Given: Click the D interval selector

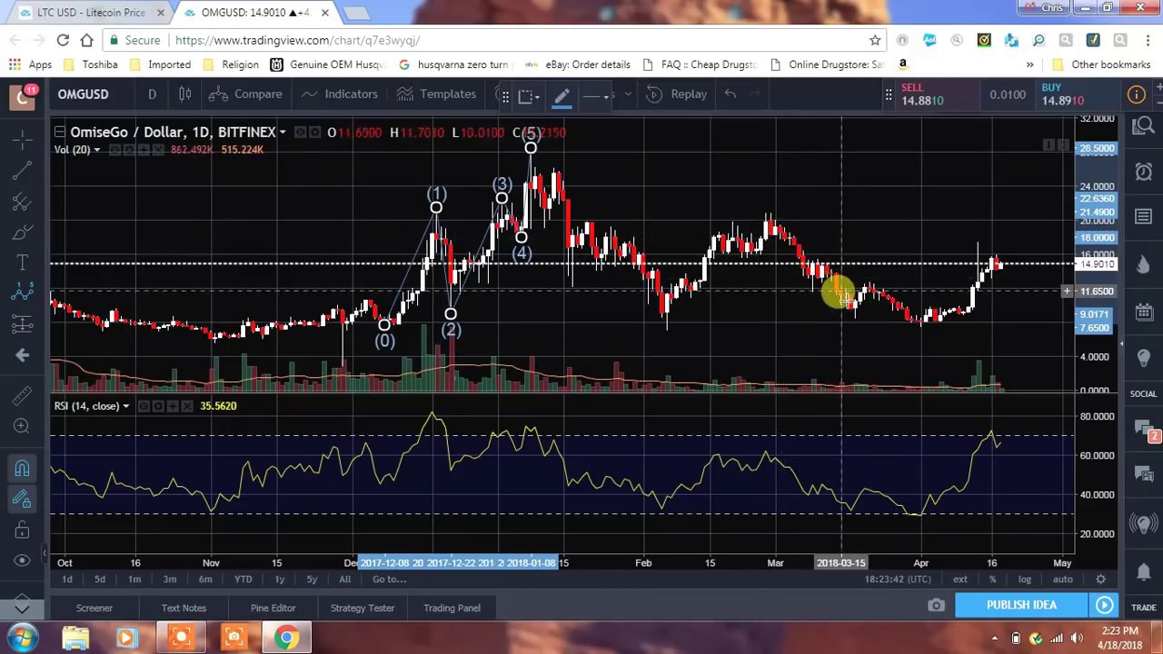Looking at the screenshot, I should point(152,94).
